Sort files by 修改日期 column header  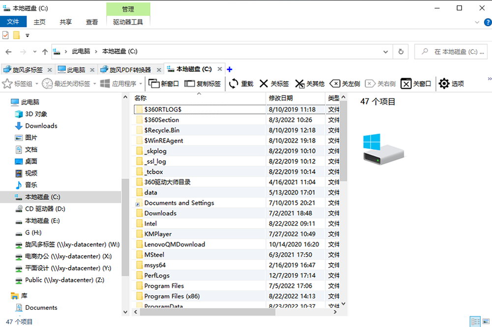click(x=281, y=98)
